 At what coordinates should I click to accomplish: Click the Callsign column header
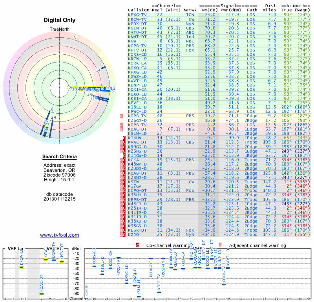click(x=139, y=10)
